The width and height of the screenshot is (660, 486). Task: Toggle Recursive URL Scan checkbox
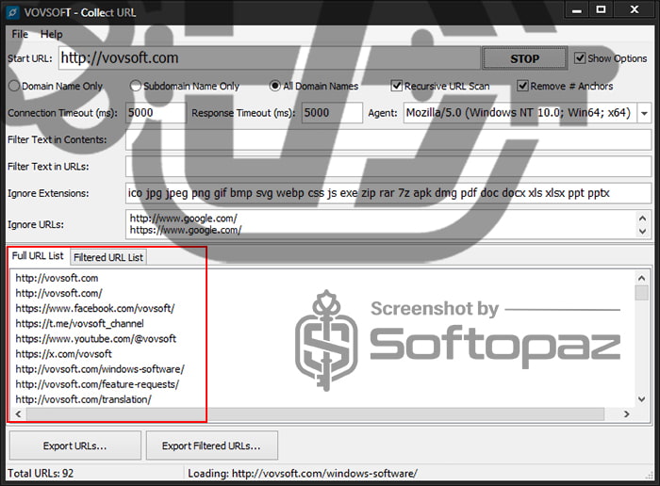[440, 87]
